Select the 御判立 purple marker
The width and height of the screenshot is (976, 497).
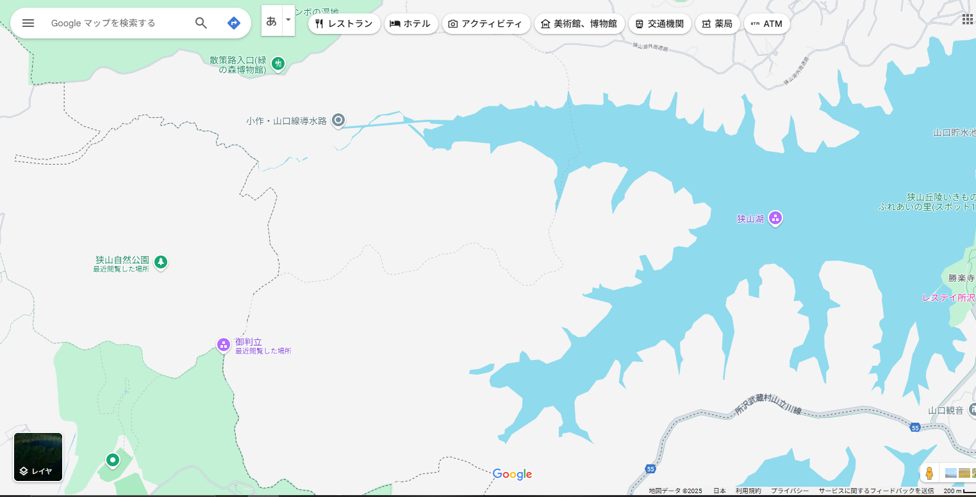coord(223,345)
